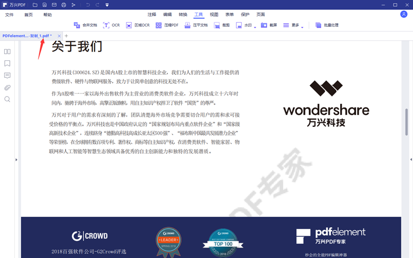
Task: Click the LEADER badge image
Action: [169, 242]
